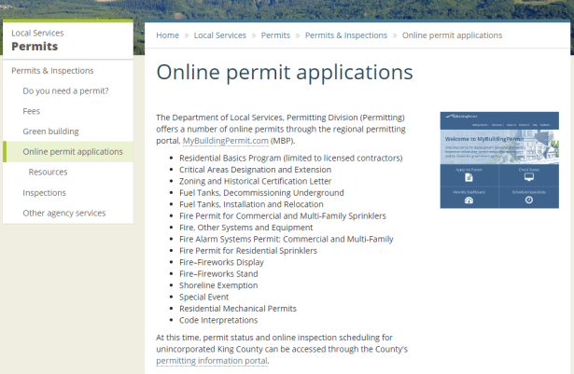Open Permits & Inspections breadcrumb link

[x=346, y=35]
